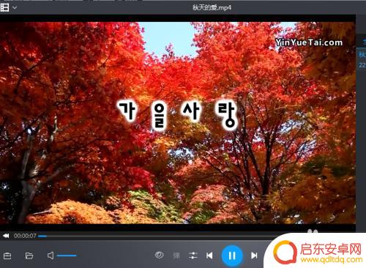Screen dimensions: 366x268
Task: Open the toolbox briefcase icon
Action: [x=7, y=256]
